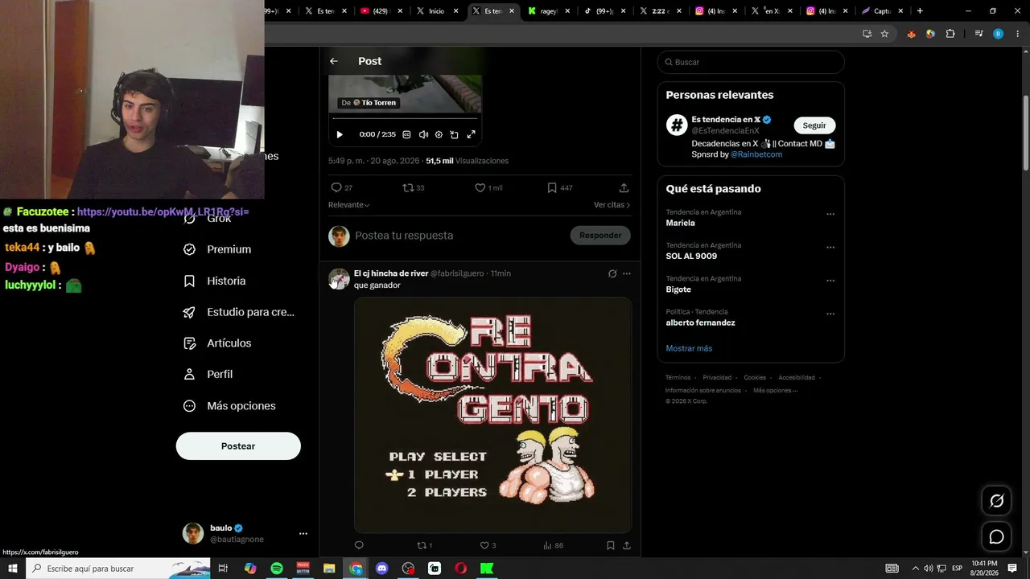Screen dimensions: 1030x579
Task: Seek on the video progress bar
Action: point(405,119)
